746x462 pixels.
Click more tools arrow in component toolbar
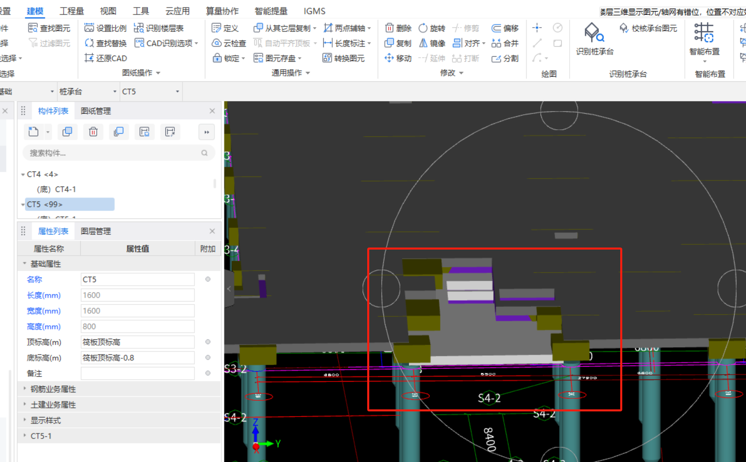point(206,132)
